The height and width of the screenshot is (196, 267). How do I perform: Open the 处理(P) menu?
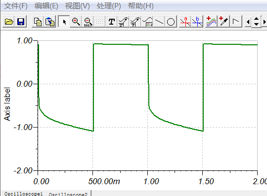pos(109,6)
